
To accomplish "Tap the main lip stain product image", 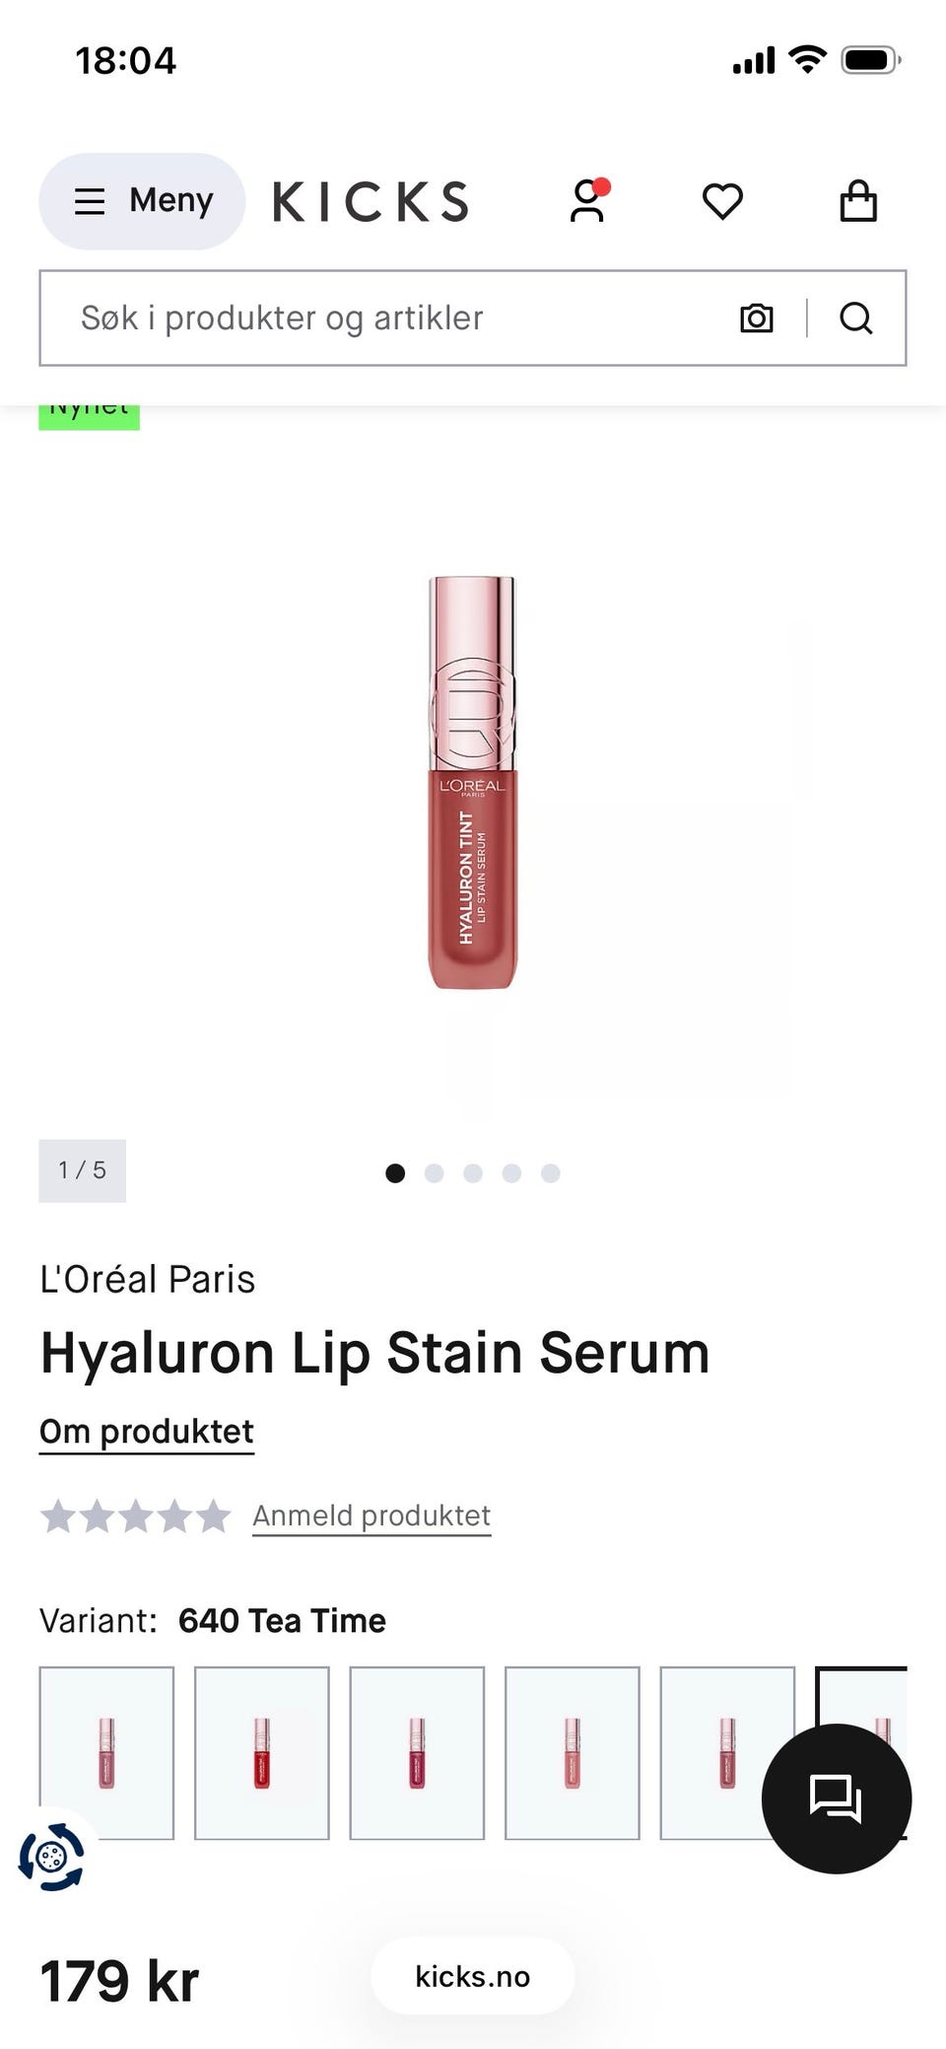I will [473, 783].
